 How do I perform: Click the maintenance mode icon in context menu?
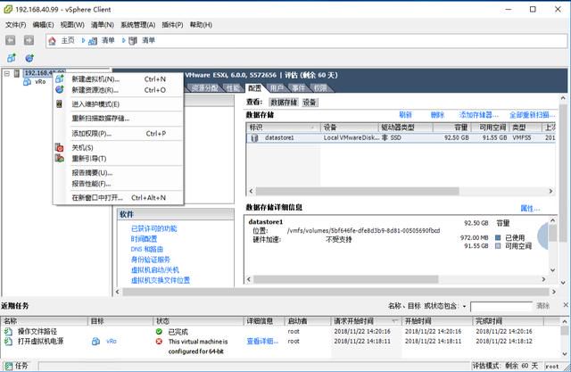60,104
